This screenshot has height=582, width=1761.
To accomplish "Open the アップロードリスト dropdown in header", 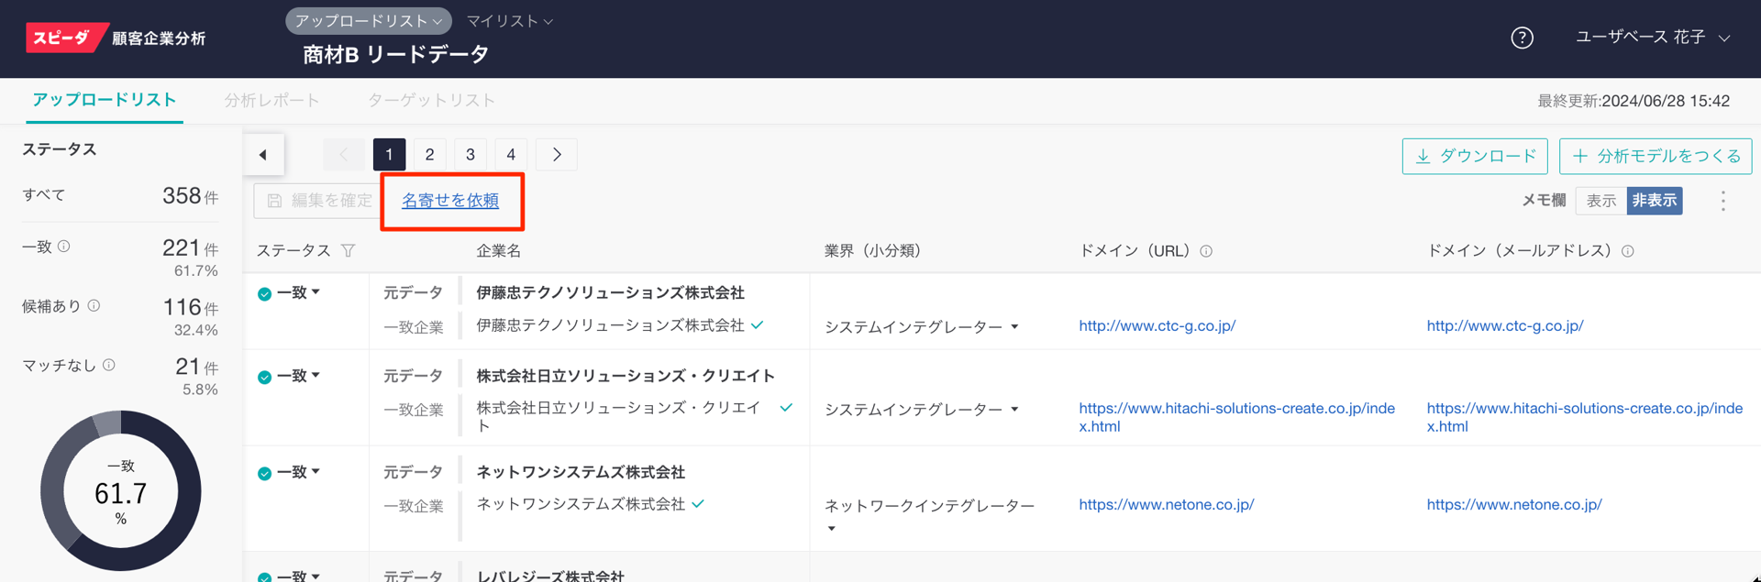I will 368,21.
